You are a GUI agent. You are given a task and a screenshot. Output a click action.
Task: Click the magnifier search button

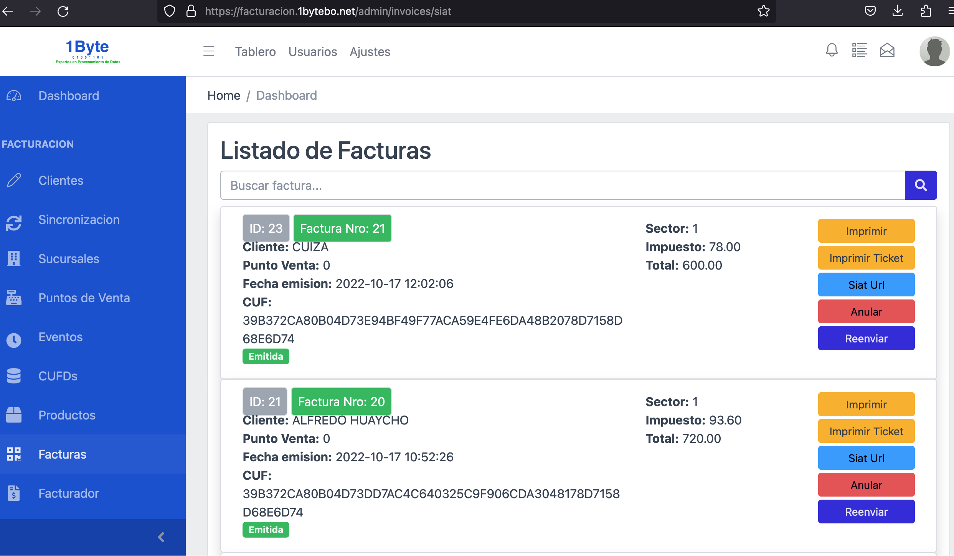pos(921,185)
